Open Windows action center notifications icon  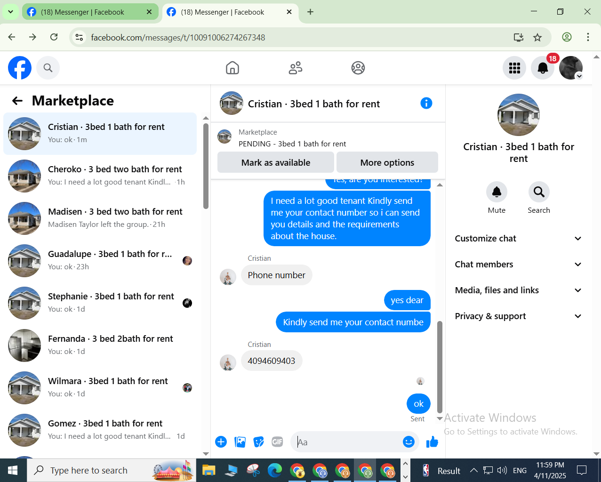(582, 470)
